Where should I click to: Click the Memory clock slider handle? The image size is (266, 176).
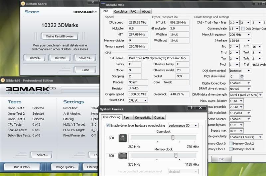click(176, 155)
